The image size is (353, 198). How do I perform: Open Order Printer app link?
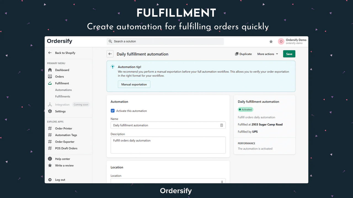[x=63, y=128]
